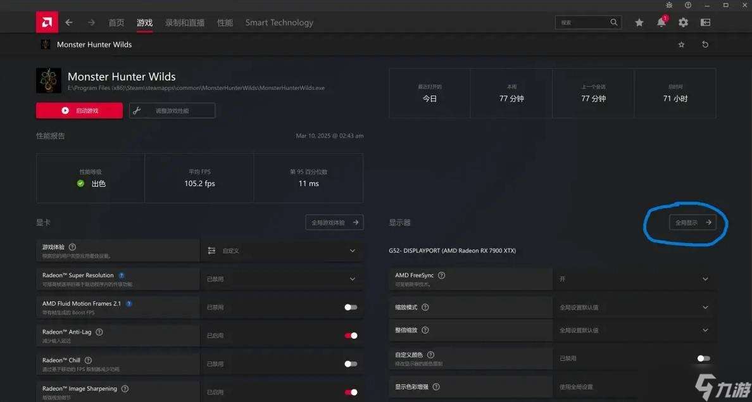This screenshot has width=752, height=402.
Task: Click performance report date Mar 10, 2025
Action: click(x=330, y=136)
